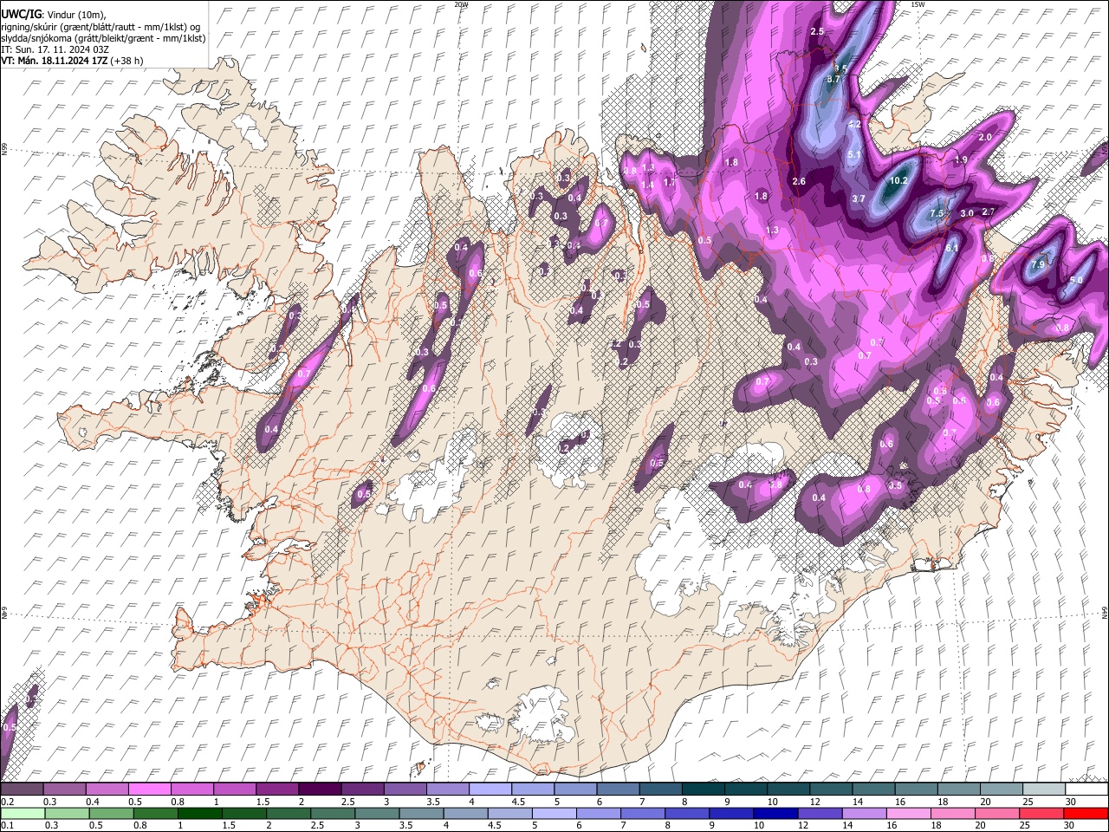Click the 5.0 value label at the east edge

click(x=1076, y=280)
